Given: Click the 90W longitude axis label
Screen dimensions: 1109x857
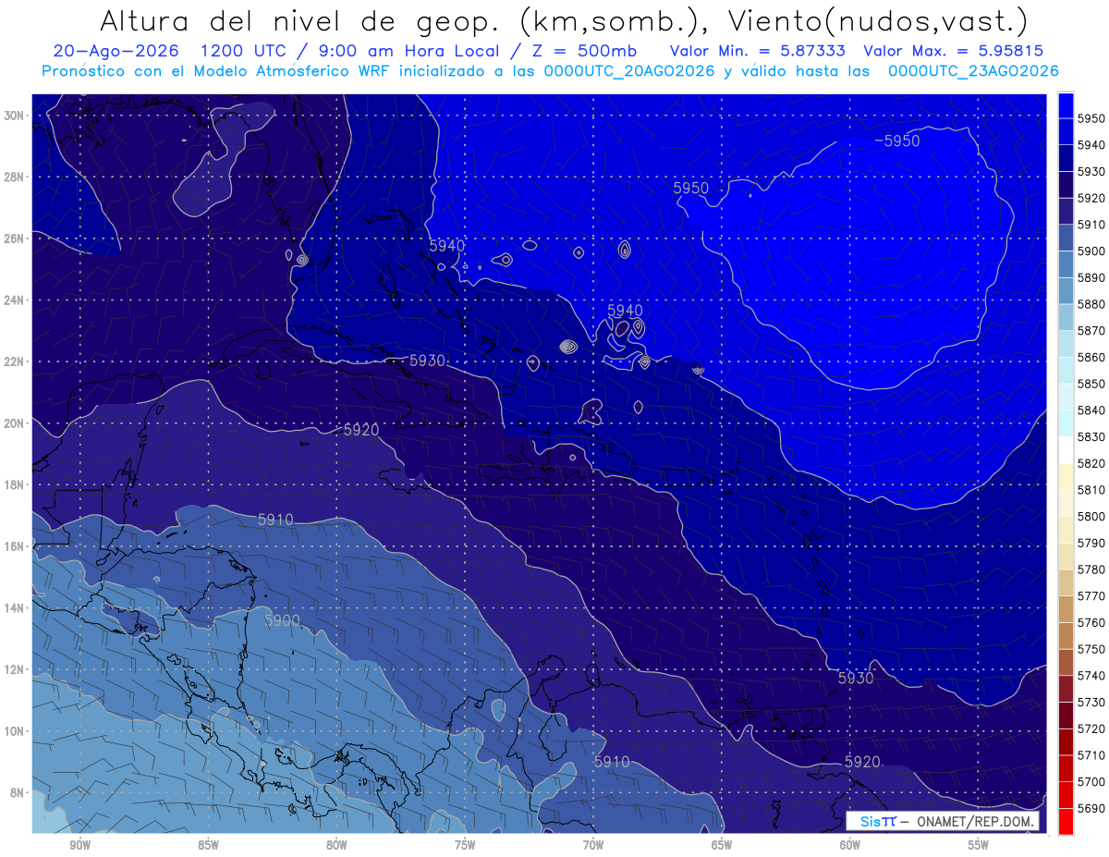Looking at the screenshot, I should tap(79, 846).
